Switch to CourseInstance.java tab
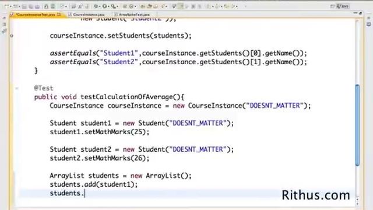The image size is (373, 210). point(89,15)
